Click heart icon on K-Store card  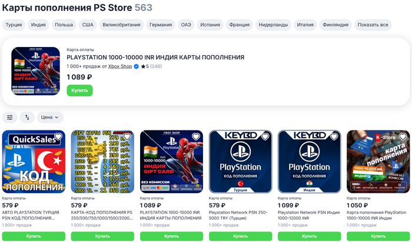[403, 137]
